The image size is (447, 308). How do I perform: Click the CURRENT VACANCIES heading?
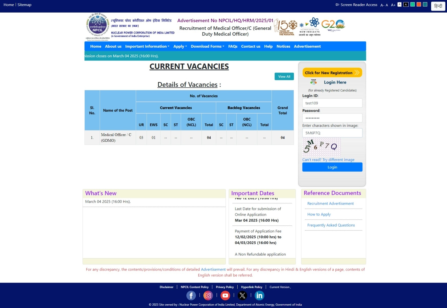point(189,66)
